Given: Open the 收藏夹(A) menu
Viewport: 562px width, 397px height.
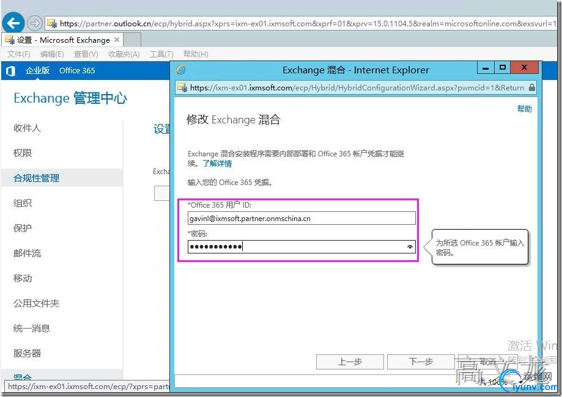Looking at the screenshot, I should point(124,54).
